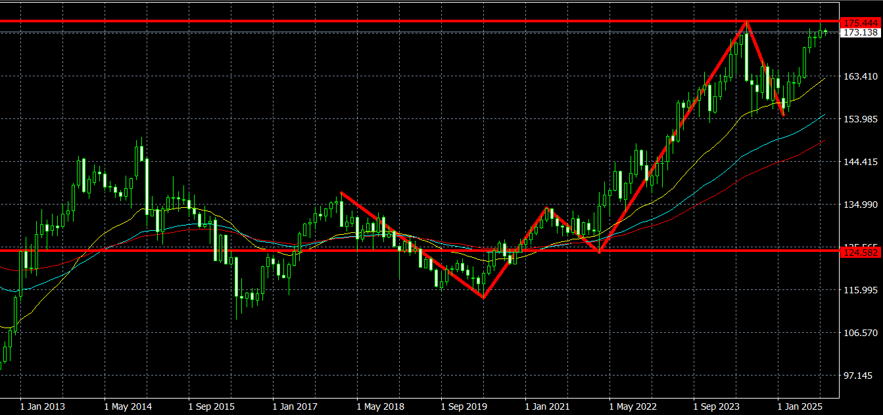Click the 1 Sep 2019 date label

click(x=464, y=406)
